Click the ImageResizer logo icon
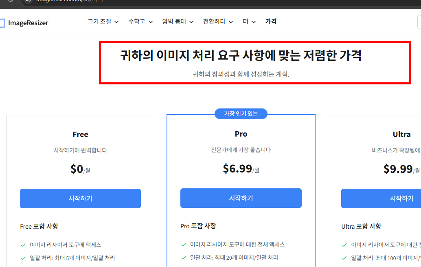The width and height of the screenshot is (421, 267). [3, 23]
